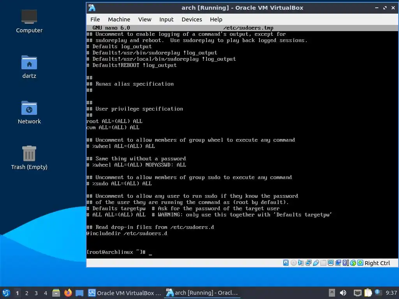Open the application launcher menu in taskbar

(6, 293)
